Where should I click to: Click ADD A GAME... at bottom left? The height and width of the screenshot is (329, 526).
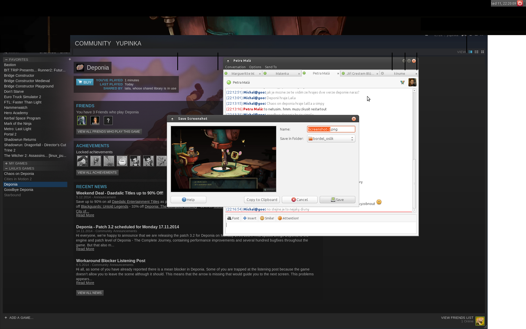(19, 318)
